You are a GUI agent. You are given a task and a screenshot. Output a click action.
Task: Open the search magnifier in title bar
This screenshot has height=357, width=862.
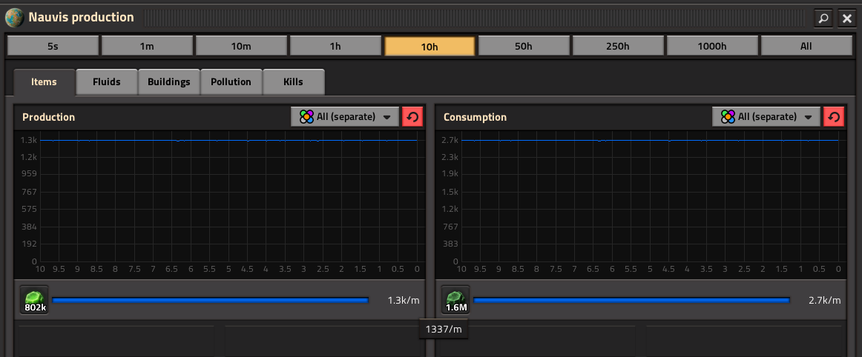click(x=823, y=18)
